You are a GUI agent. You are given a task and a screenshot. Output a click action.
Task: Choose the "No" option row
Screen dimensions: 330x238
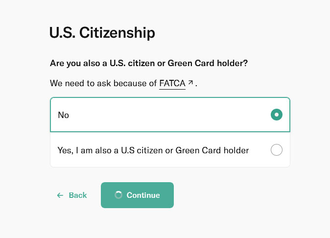[x=170, y=115]
